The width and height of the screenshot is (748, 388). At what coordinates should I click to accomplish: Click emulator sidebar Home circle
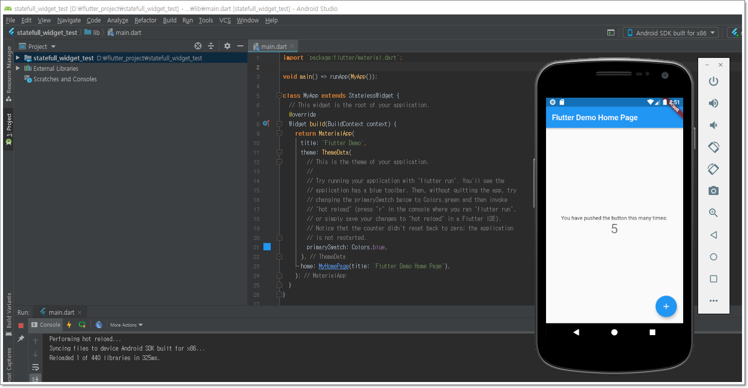tap(714, 257)
